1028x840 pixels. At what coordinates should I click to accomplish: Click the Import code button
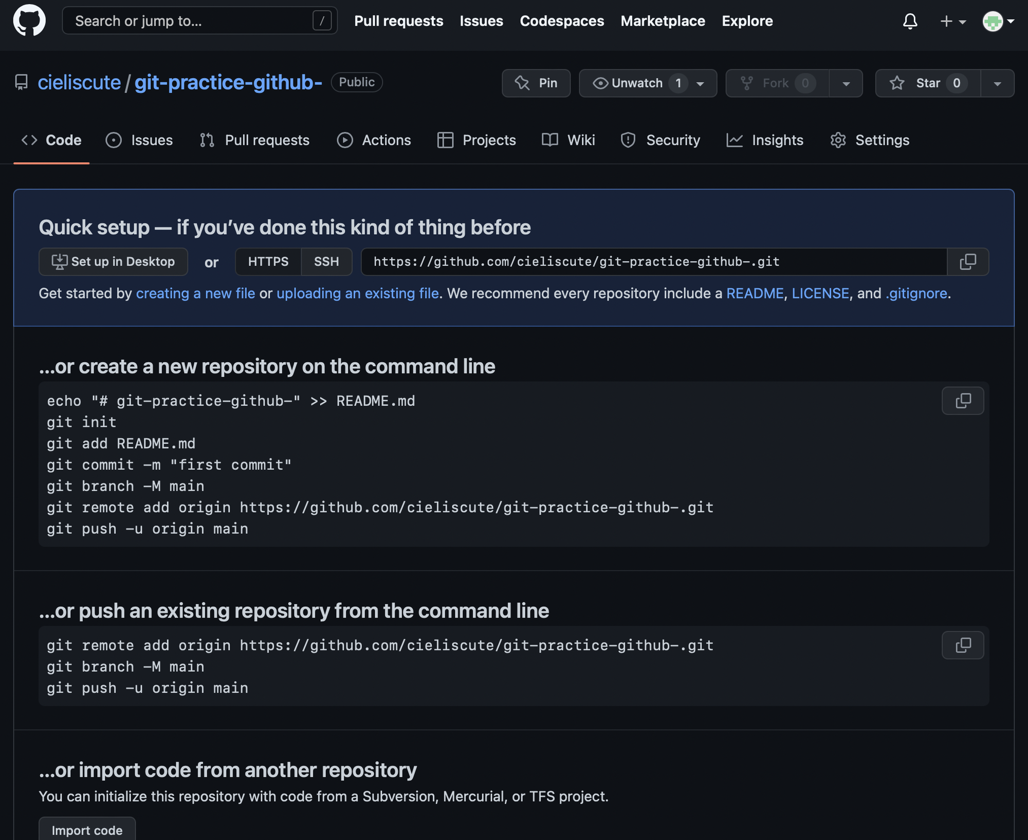coord(87,829)
